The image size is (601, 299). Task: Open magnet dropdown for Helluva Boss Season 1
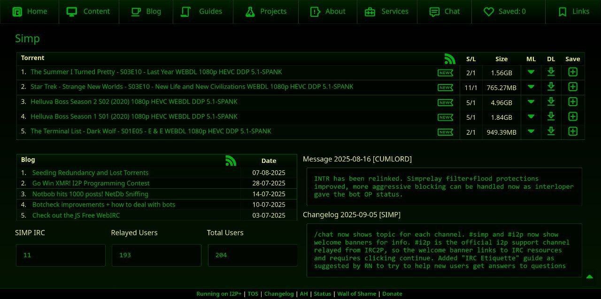(x=531, y=116)
